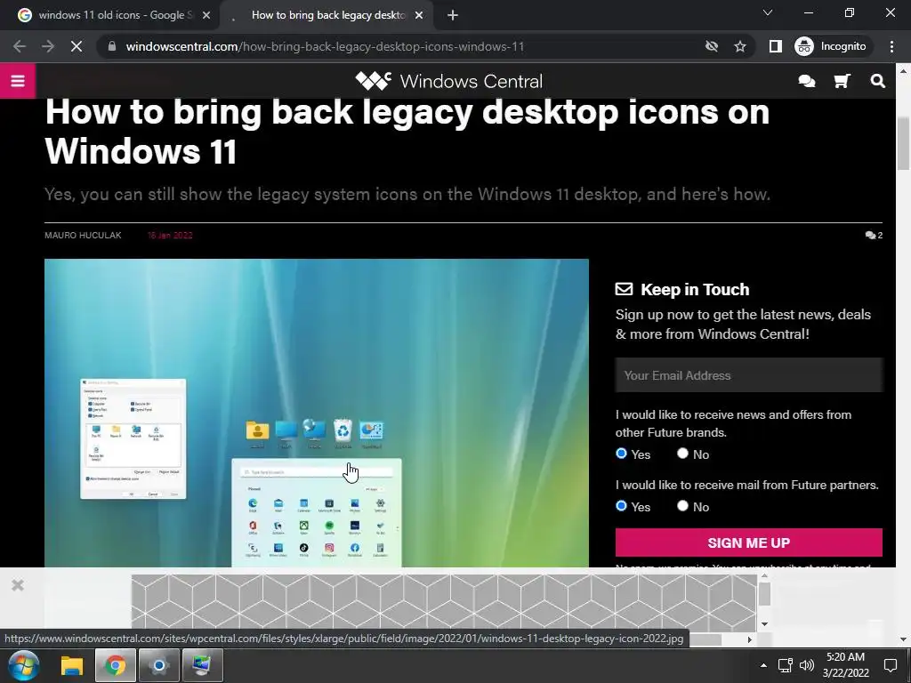Open taskbar clock showing 5:20 AM
This screenshot has width=911, height=683.
(x=845, y=665)
